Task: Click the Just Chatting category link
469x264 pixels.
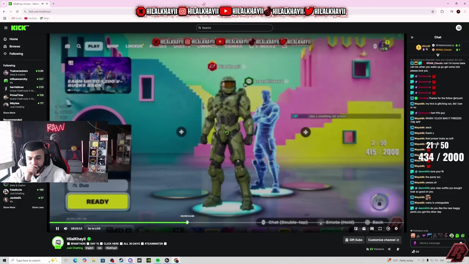Action: (x=75, y=248)
